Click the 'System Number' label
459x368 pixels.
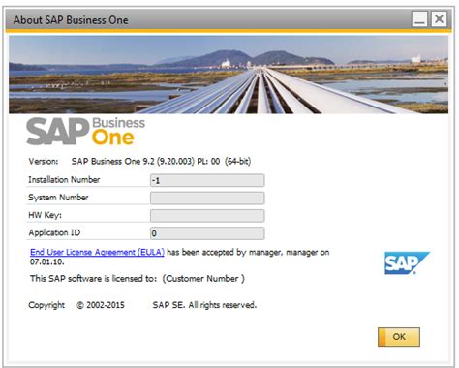(58, 198)
